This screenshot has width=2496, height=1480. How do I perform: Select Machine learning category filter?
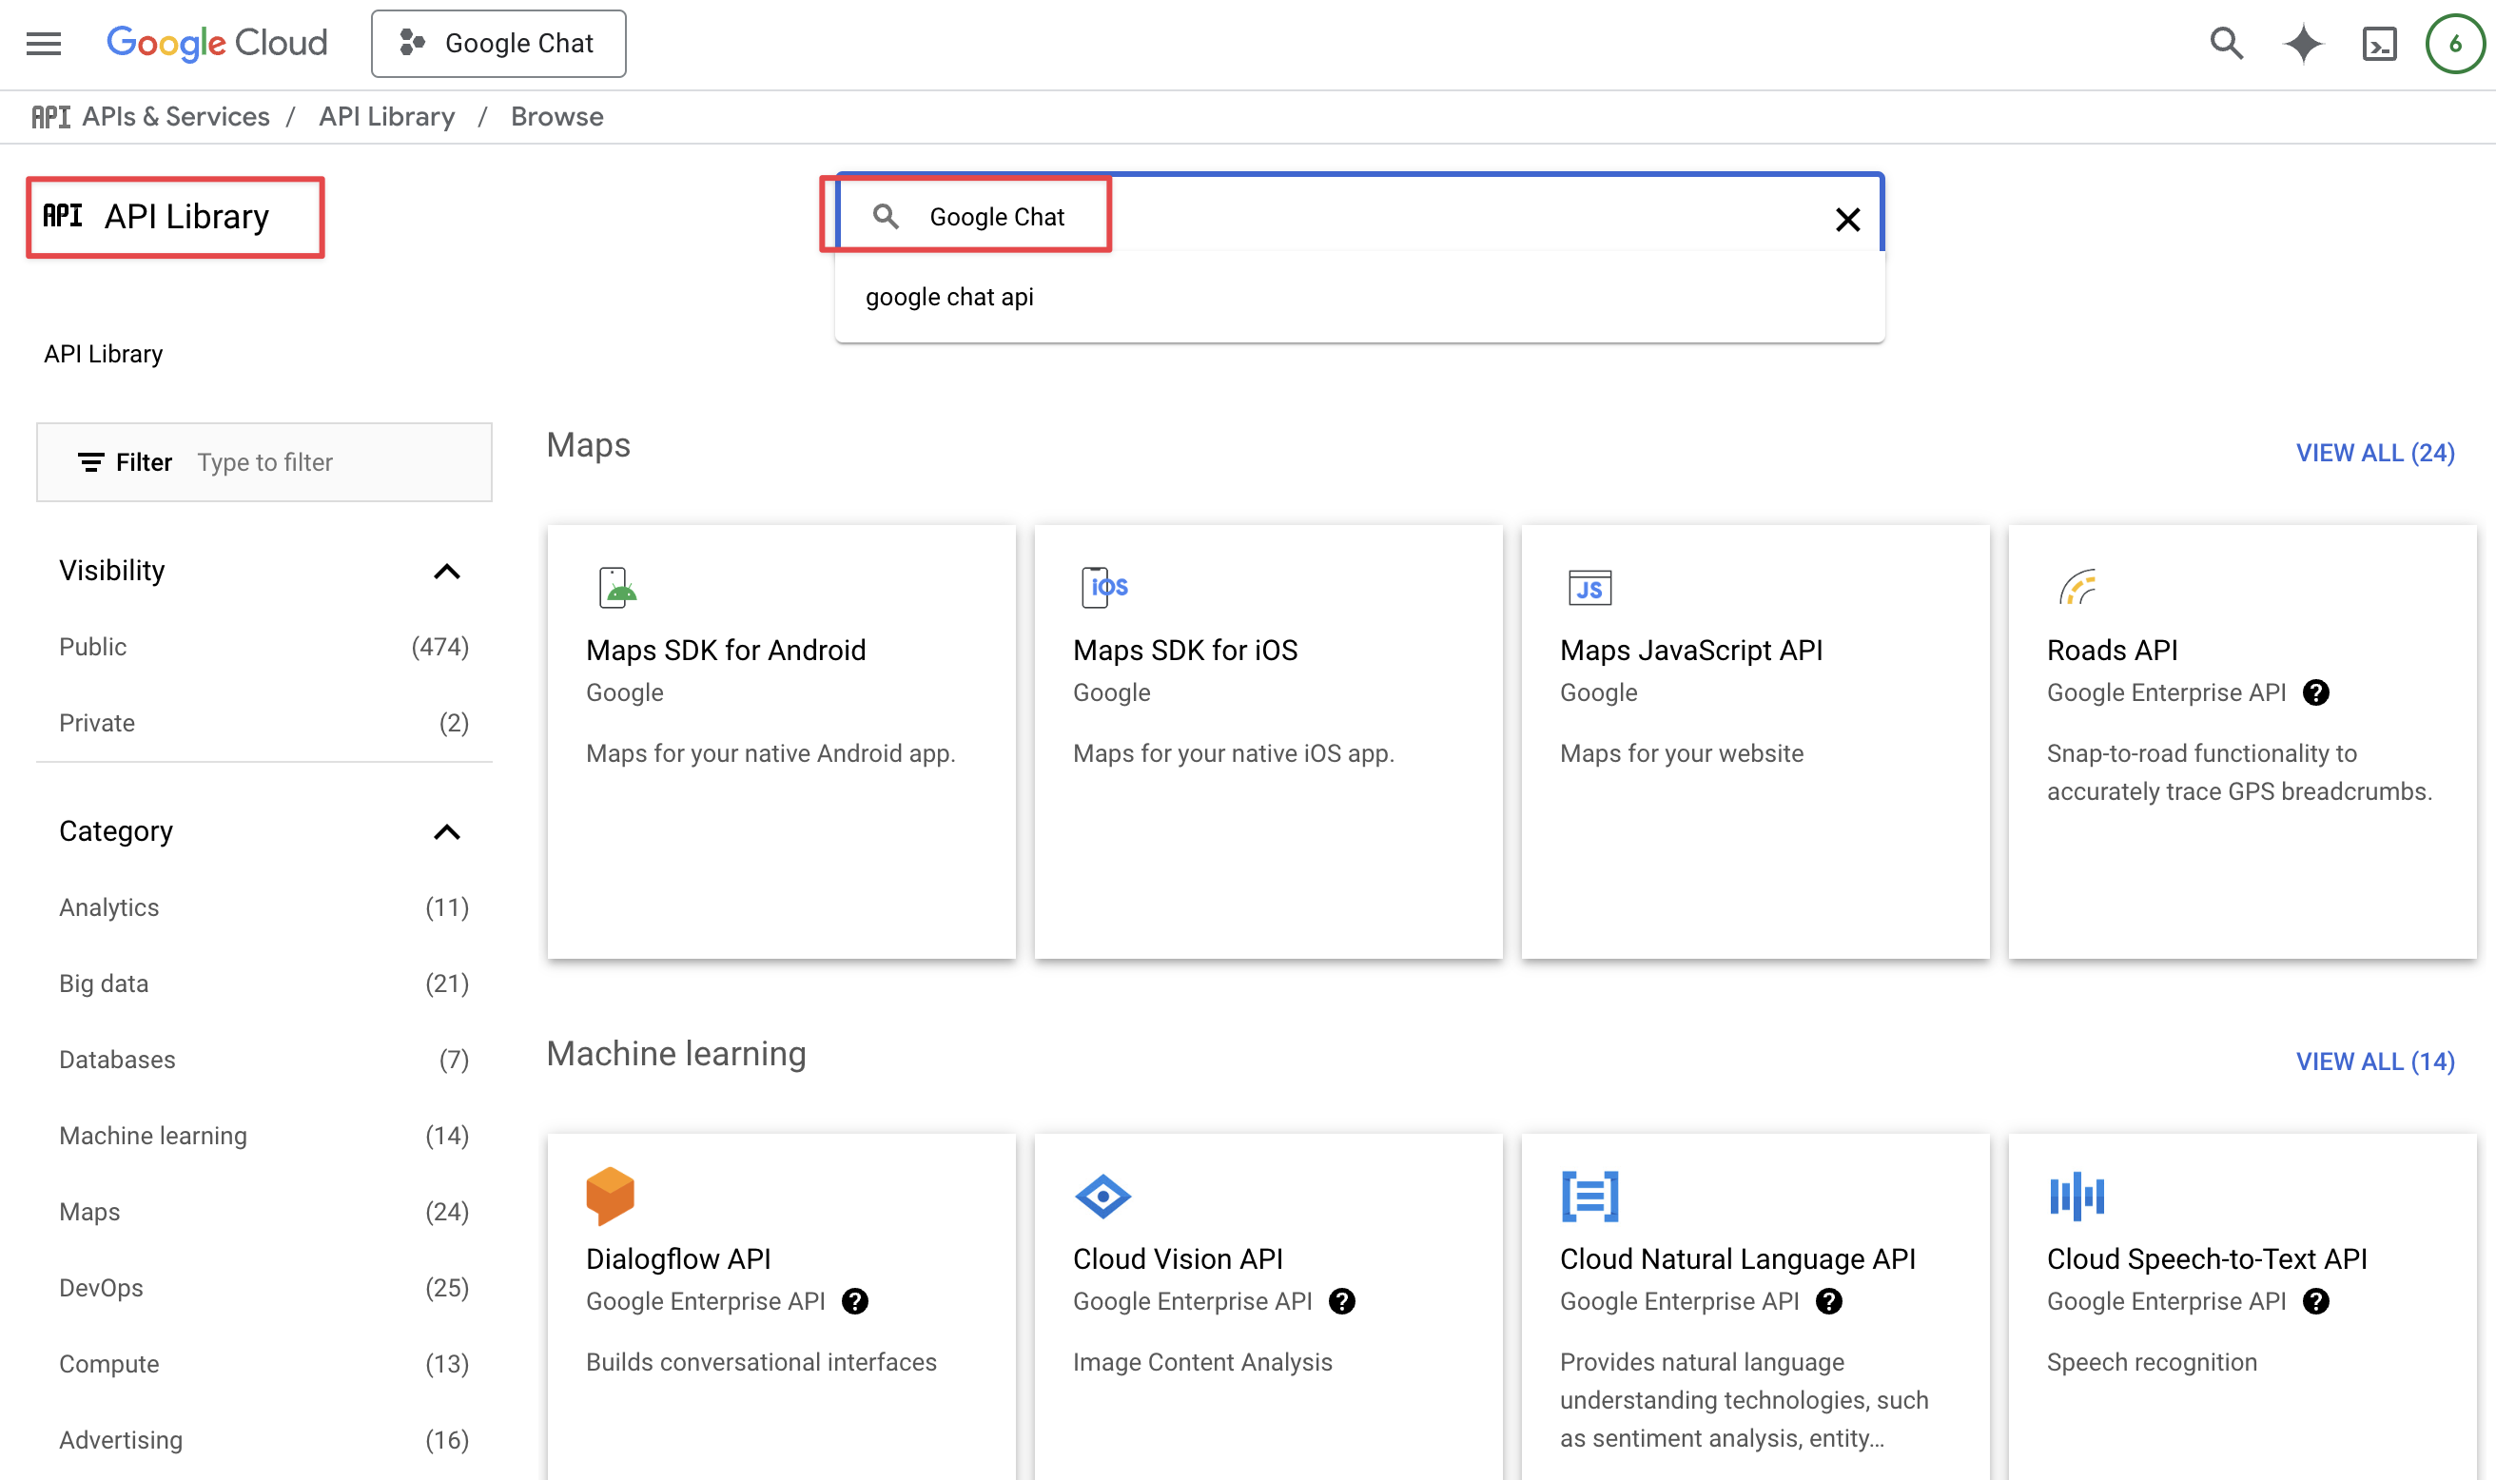(263, 1136)
